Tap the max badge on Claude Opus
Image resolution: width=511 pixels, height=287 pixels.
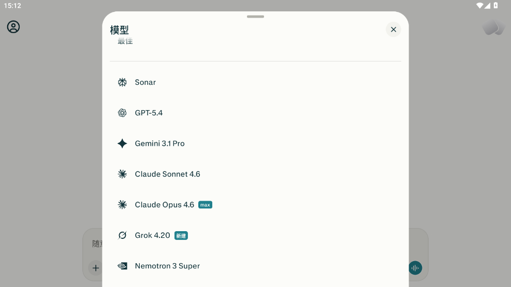[205, 205]
